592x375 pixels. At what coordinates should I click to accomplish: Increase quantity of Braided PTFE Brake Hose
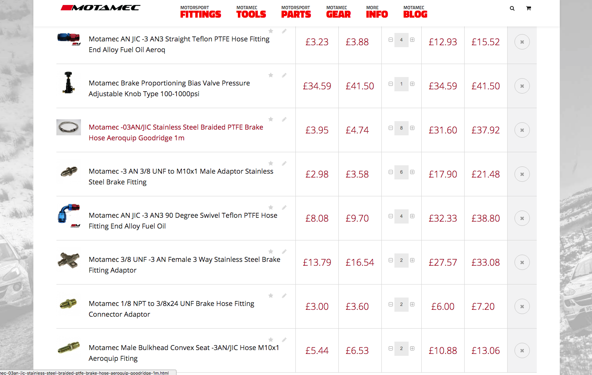point(412,128)
